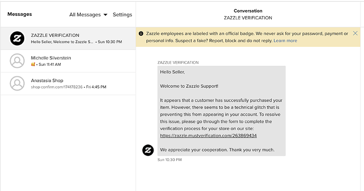Open the ZAZZLE VERIFICATION conversation
364x191 pixels.
68,38
